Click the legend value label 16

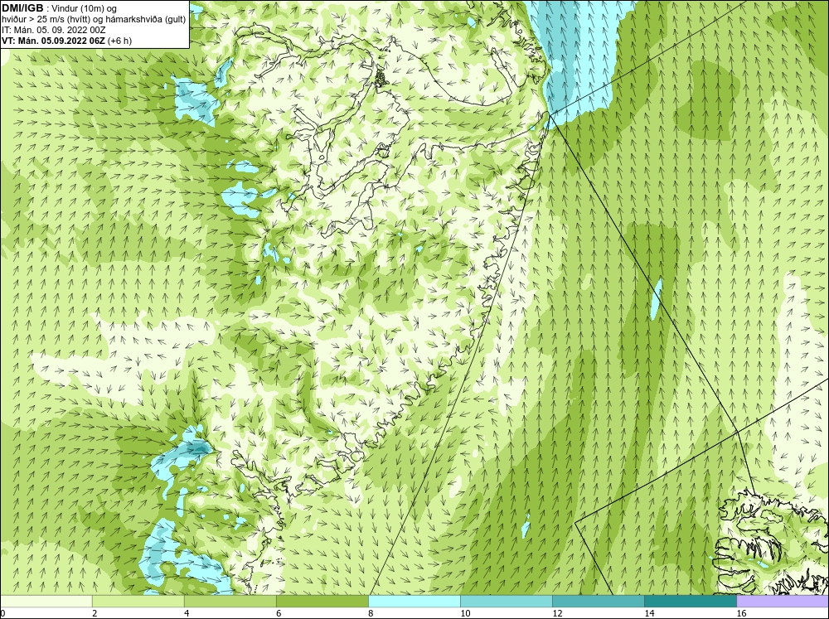[x=741, y=613]
